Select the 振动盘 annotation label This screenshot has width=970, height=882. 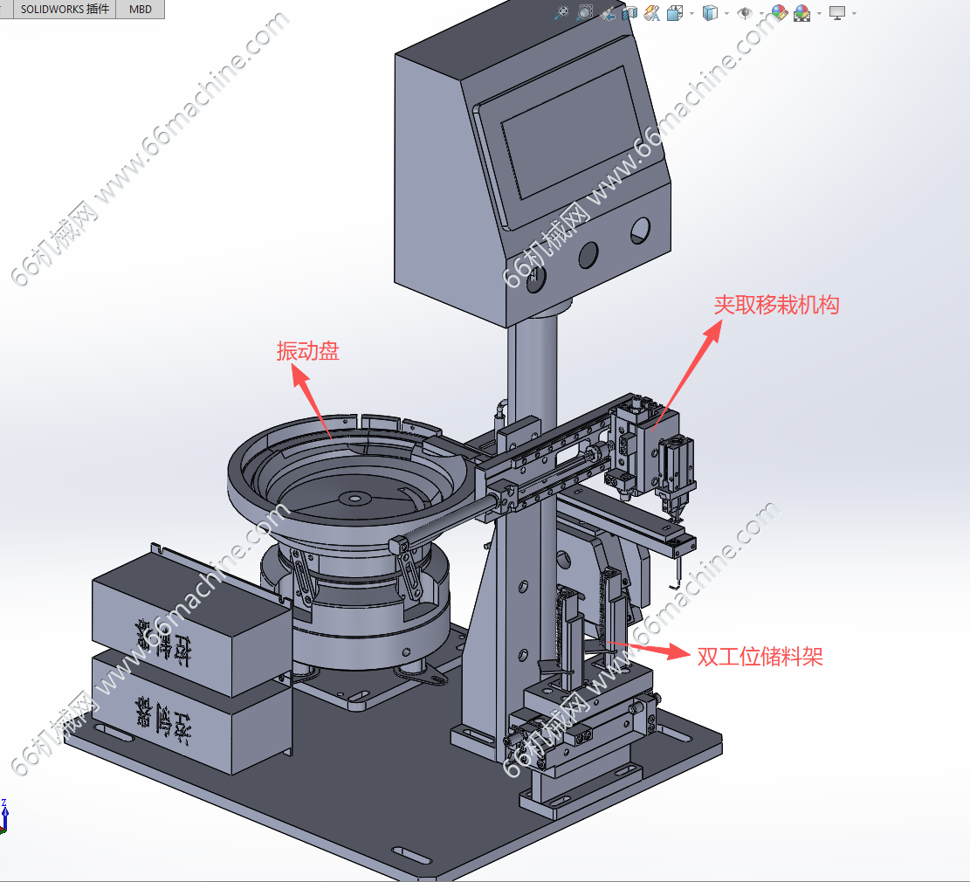coord(307,351)
